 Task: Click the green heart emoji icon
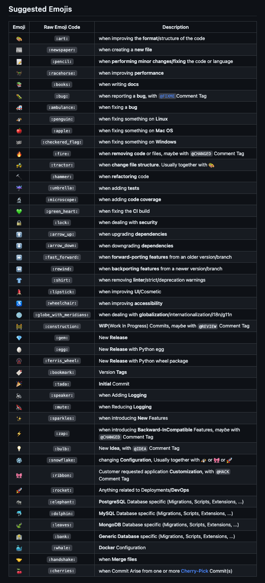coord(19,211)
